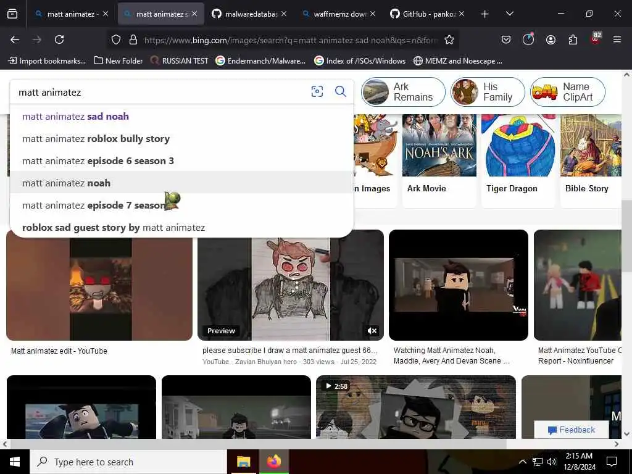Click the Ark Remains filter chip
Viewport: 632px width, 474px height.
click(403, 92)
